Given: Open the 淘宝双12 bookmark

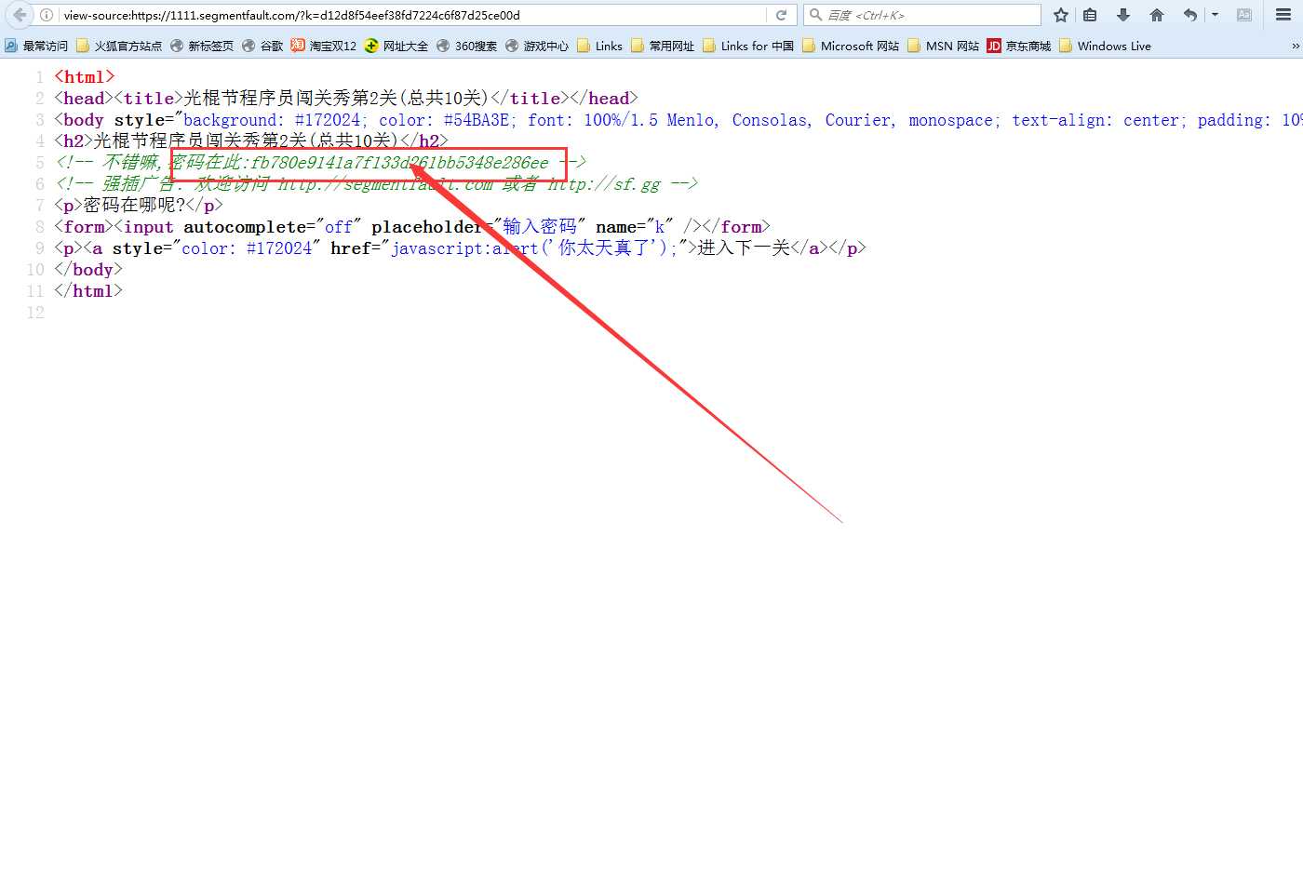Looking at the screenshot, I should tap(323, 46).
